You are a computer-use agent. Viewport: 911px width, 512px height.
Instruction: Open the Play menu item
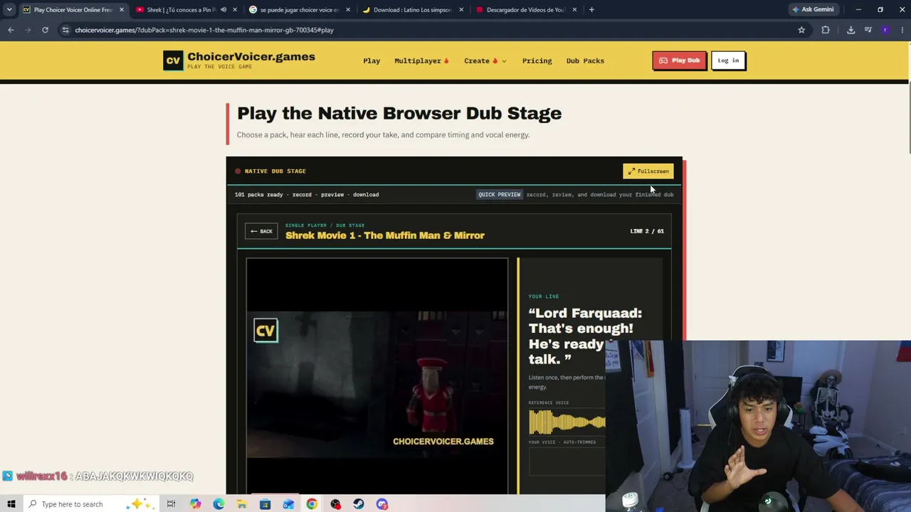(372, 60)
